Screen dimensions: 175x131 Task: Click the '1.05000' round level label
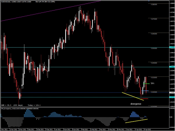point(154,48)
